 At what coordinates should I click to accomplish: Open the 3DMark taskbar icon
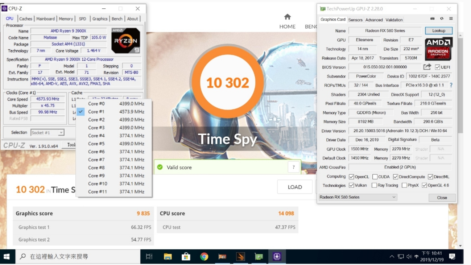pyautogui.click(x=240, y=256)
